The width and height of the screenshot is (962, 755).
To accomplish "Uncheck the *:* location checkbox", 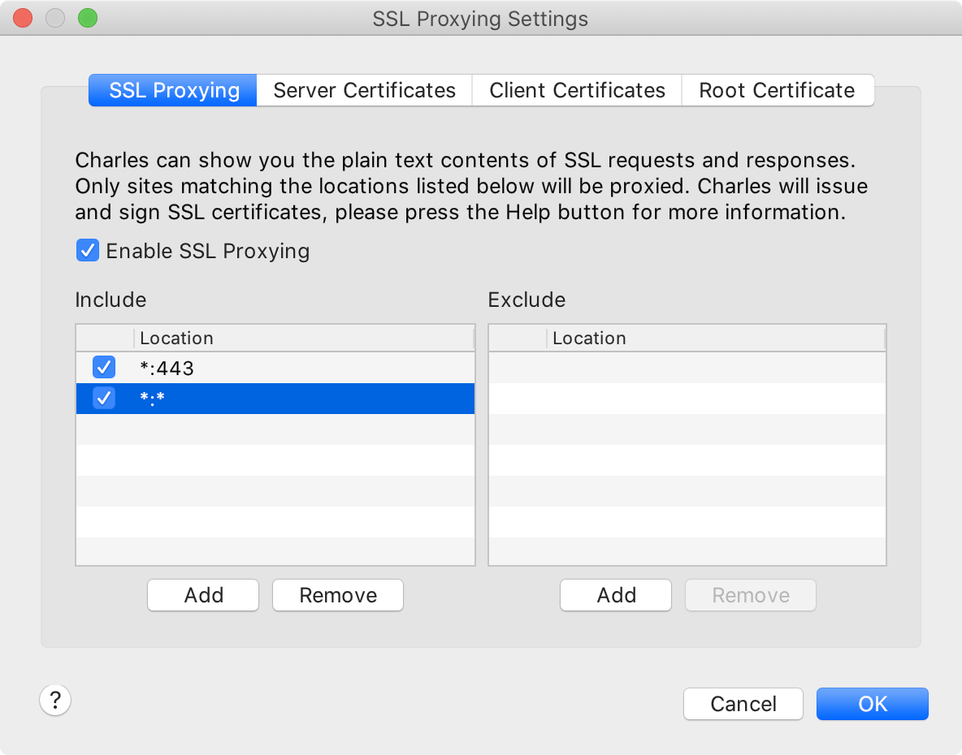I will tap(104, 399).
